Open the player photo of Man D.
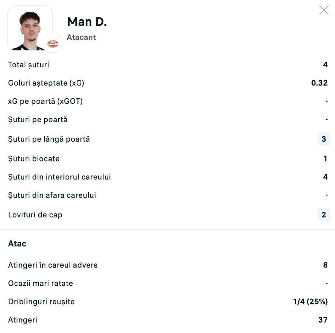This screenshot has height=333, width=335. click(x=30, y=28)
